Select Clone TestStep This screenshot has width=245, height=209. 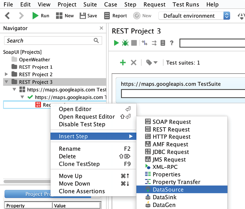[93, 164]
